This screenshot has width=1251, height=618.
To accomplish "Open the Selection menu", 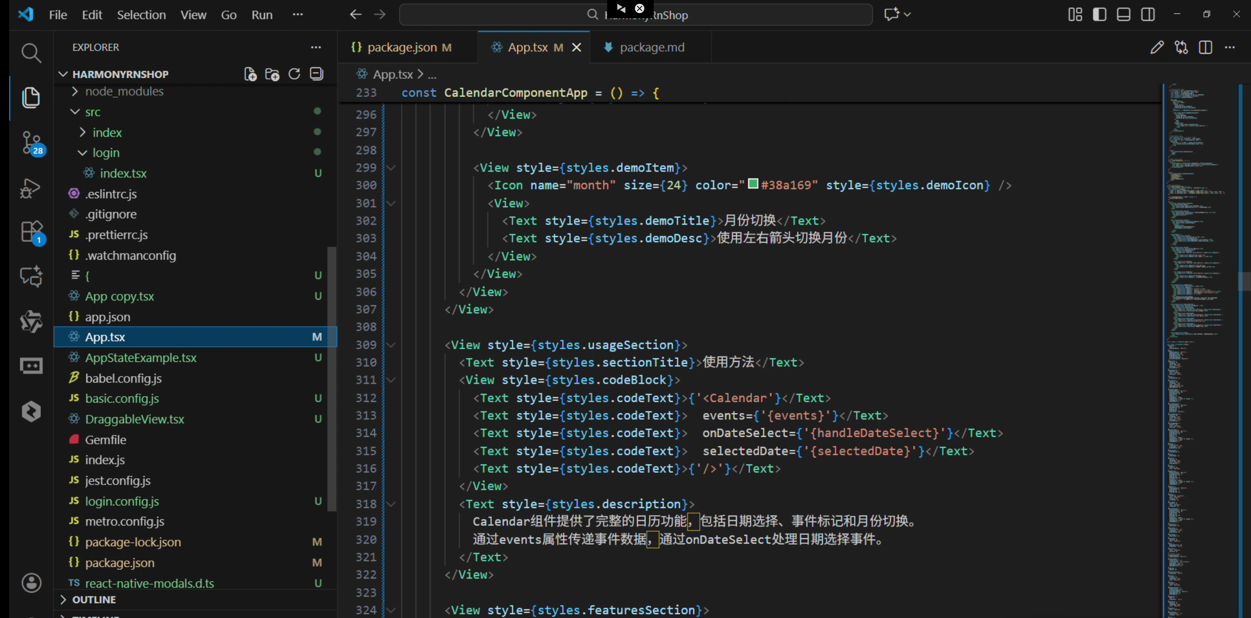I will tap(141, 14).
